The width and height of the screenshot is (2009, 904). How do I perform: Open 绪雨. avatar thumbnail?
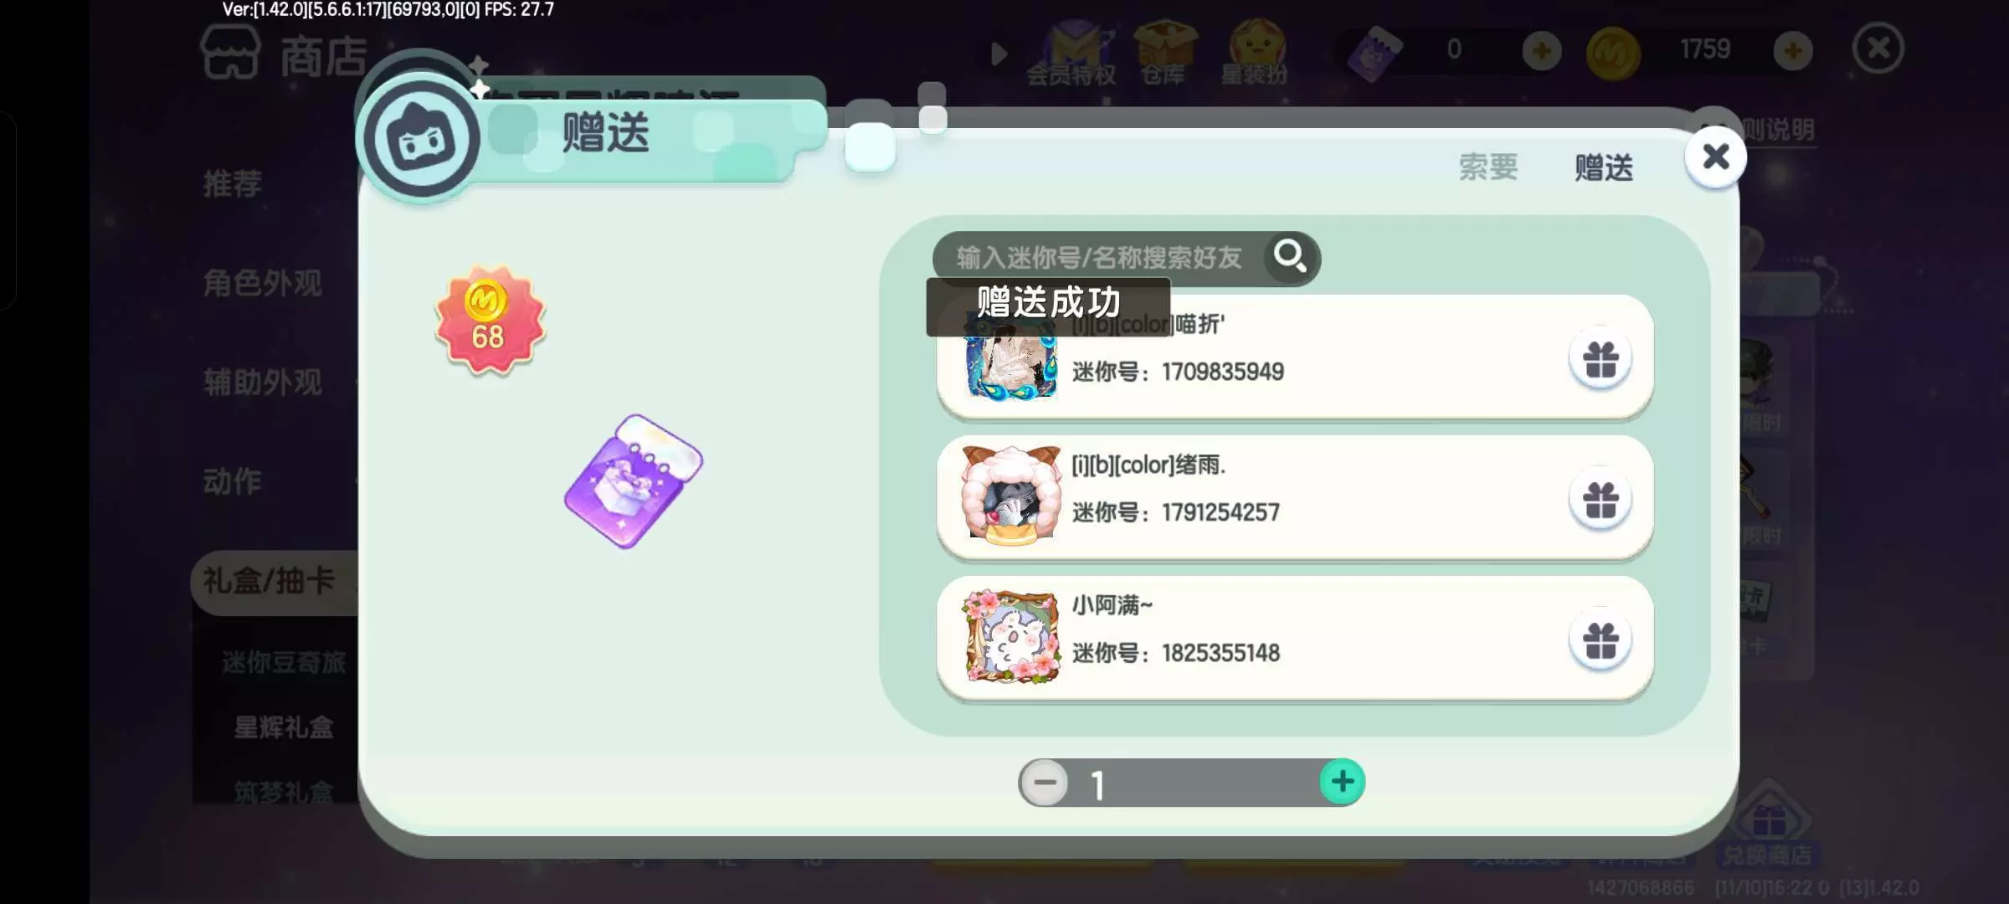(1011, 496)
